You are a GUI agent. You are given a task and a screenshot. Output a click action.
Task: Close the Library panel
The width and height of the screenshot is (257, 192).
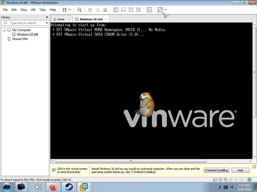47,17
